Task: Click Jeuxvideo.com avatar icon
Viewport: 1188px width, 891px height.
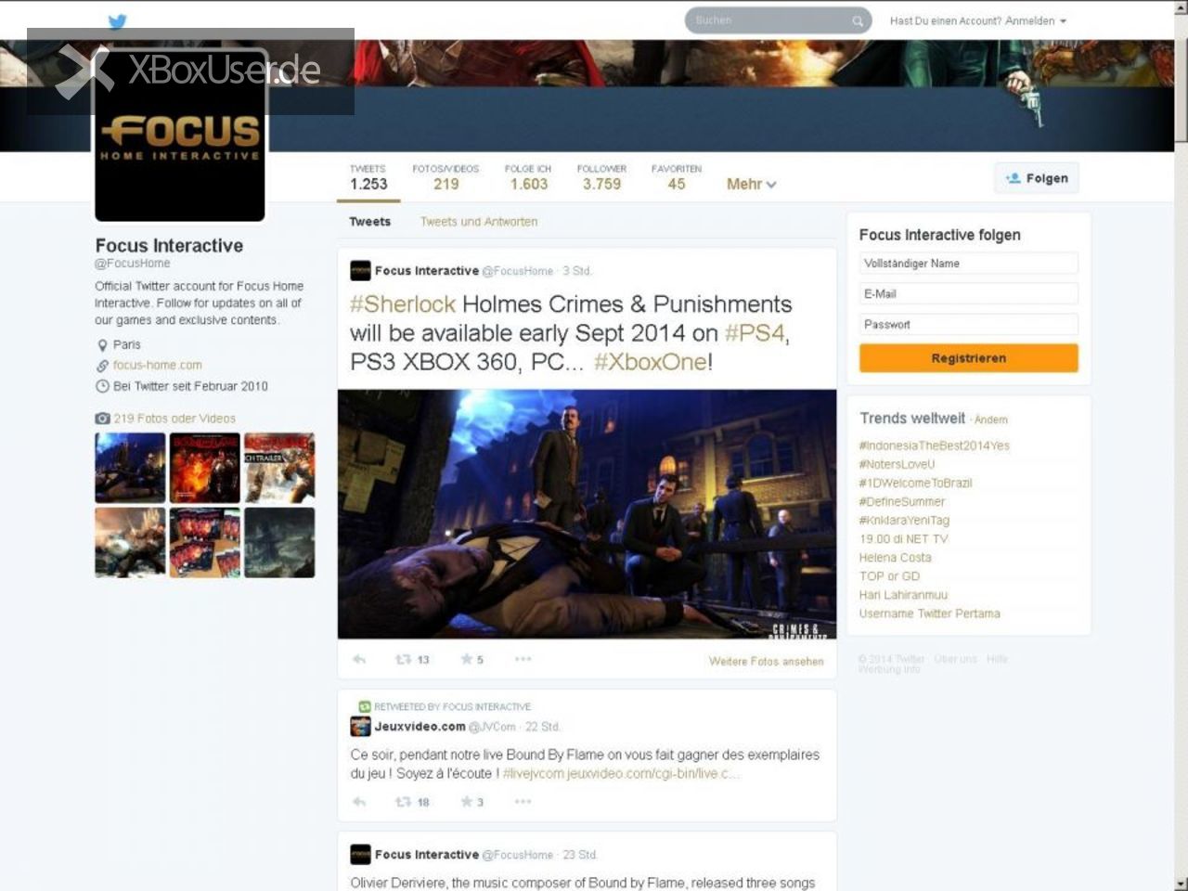Action: click(360, 727)
